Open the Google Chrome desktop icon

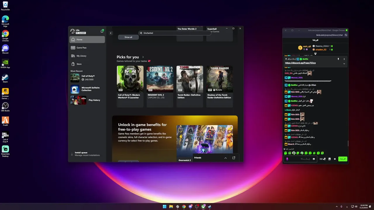coord(5,36)
